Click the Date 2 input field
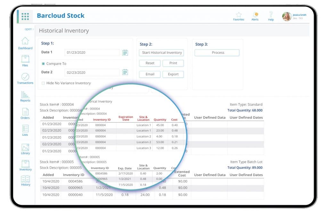The width and height of the screenshot is (328, 211). click(92, 72)
